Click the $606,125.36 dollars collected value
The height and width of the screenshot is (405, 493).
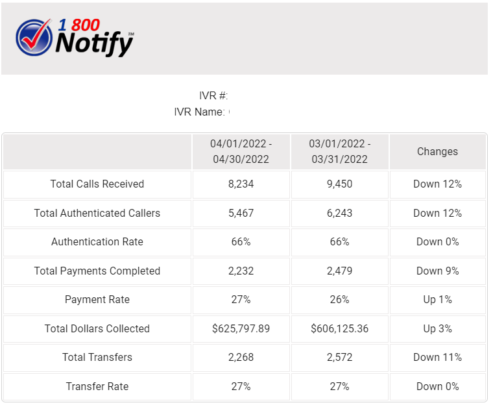pos(339,328)
